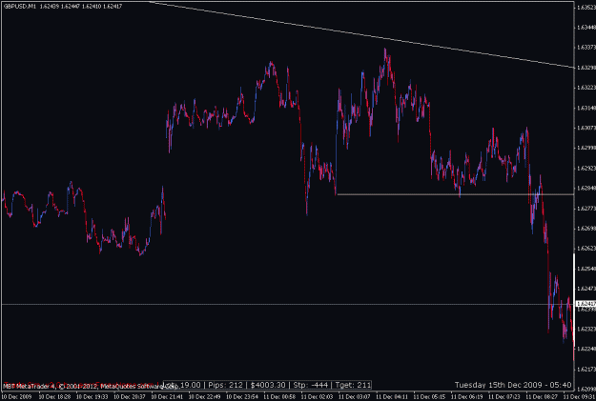Click the open price value 1.62439
The image size is (596, 401).
pyautogui.click(x=49, y=7)
